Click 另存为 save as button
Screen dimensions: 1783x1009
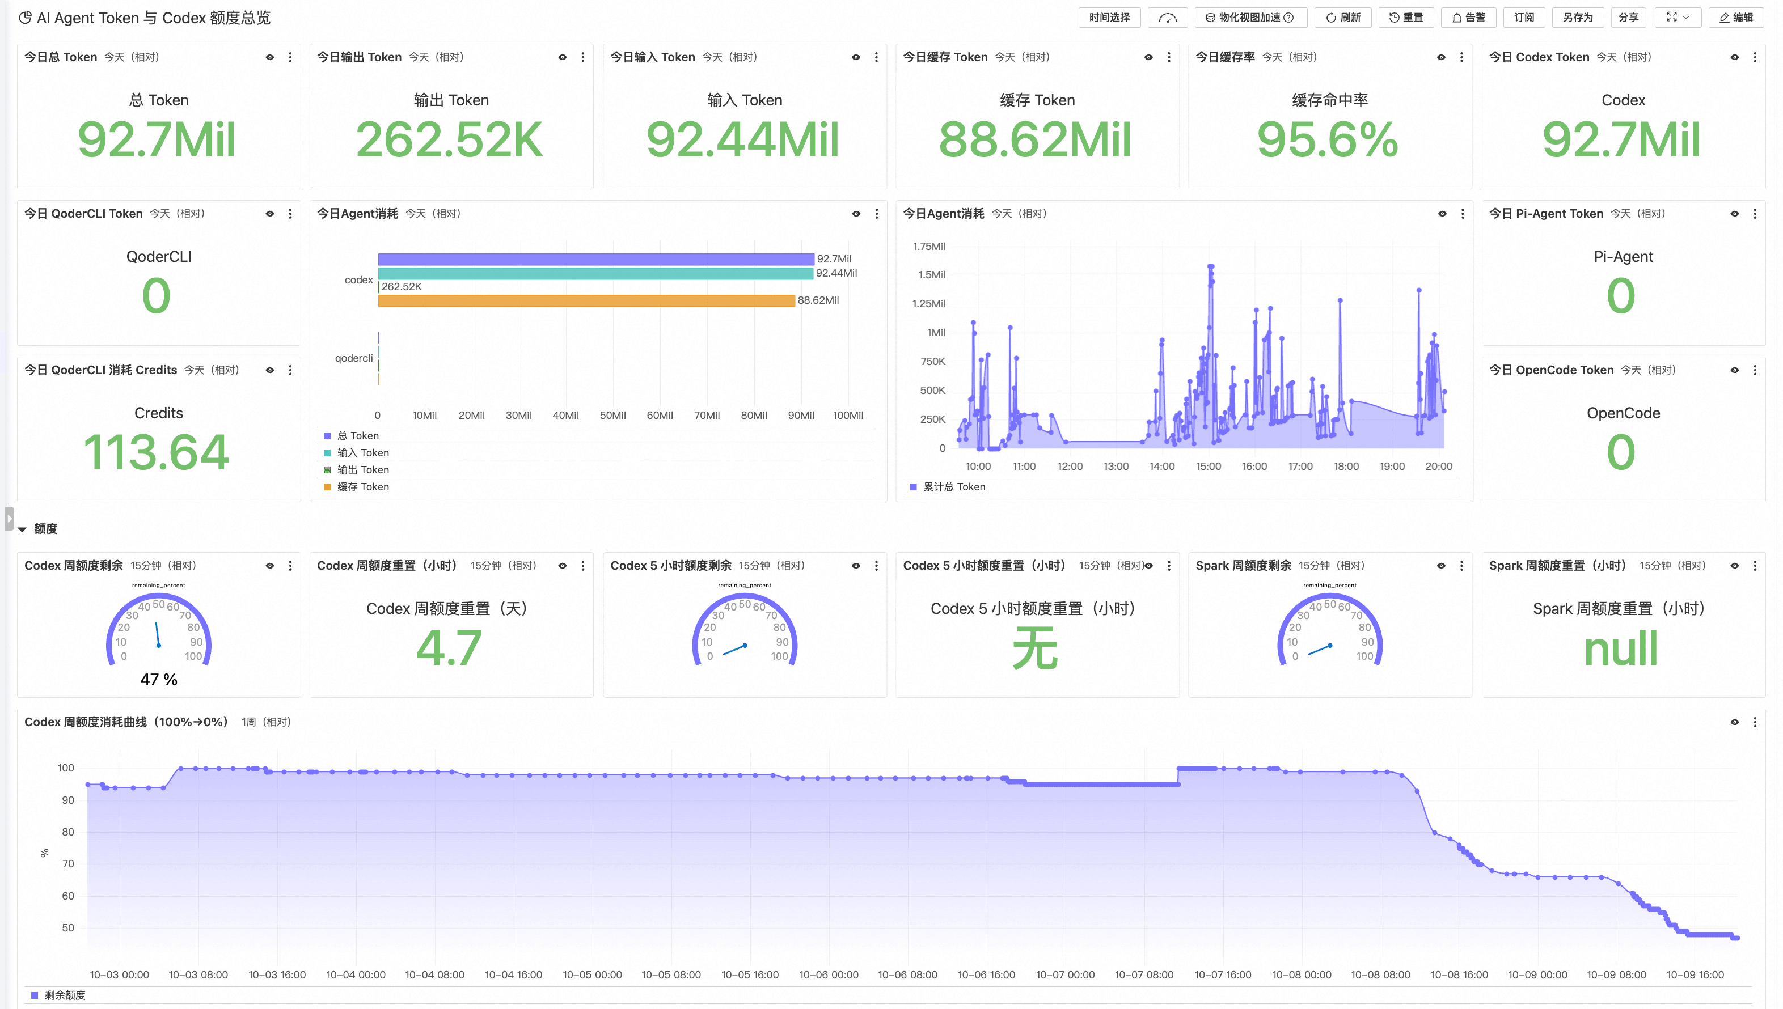(1578, 18)
